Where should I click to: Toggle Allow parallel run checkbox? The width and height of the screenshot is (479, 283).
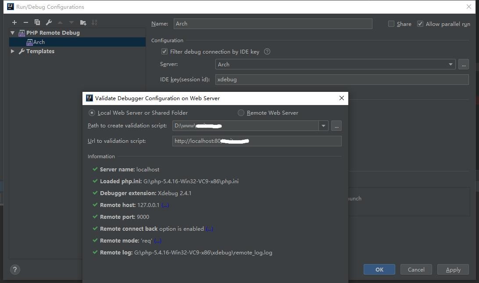(x=420, y=24)
